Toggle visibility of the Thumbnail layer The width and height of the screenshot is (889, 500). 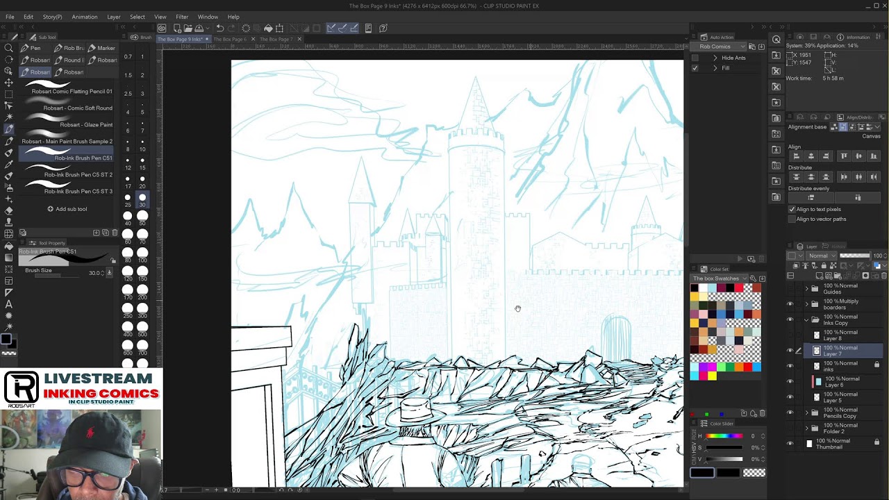pyautogui.click(x=790, y=443)
